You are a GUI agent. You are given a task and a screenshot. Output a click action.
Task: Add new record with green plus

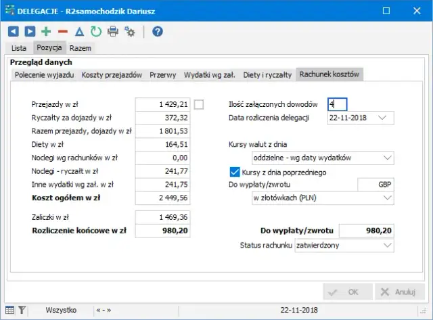point(46,31)
